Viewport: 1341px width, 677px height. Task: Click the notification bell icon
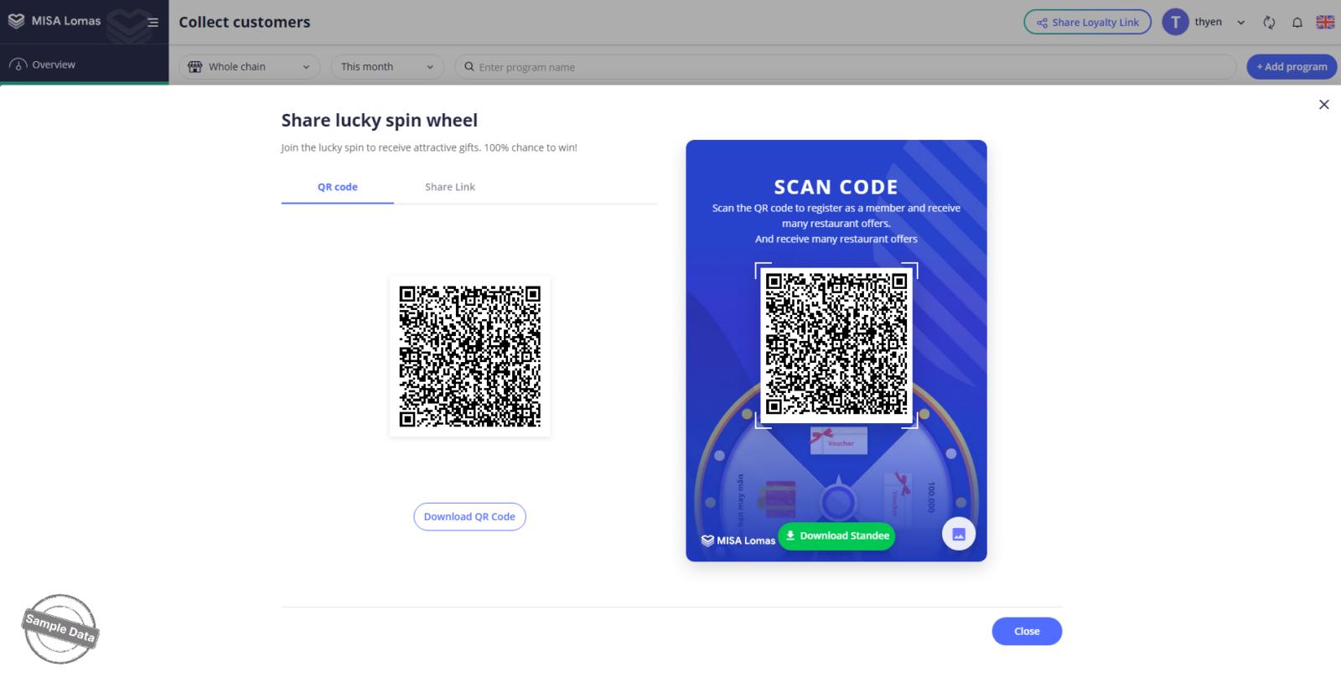pyautogui.click(x=1297, y=23)
